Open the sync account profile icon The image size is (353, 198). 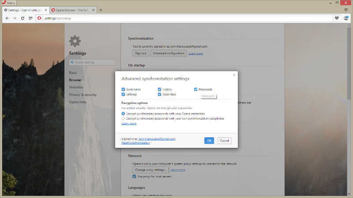pos(346,18)
